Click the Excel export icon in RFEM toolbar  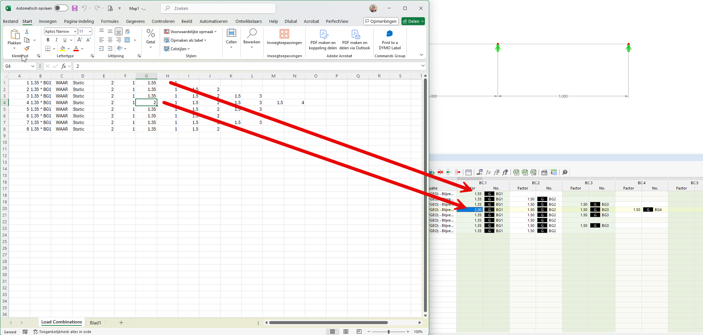[x=516, y=172]
